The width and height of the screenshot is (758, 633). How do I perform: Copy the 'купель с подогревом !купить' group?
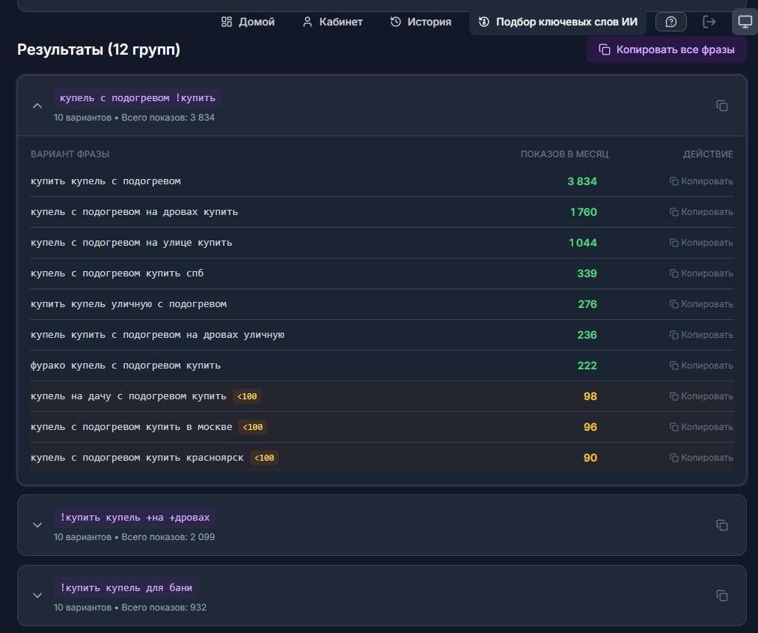tap(722, 106)
